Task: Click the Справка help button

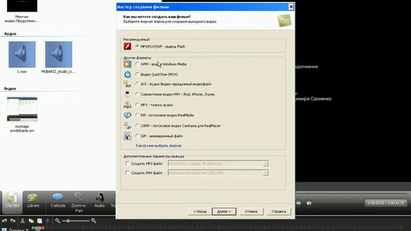Action: pyautogui.click(x=279, y=211)
